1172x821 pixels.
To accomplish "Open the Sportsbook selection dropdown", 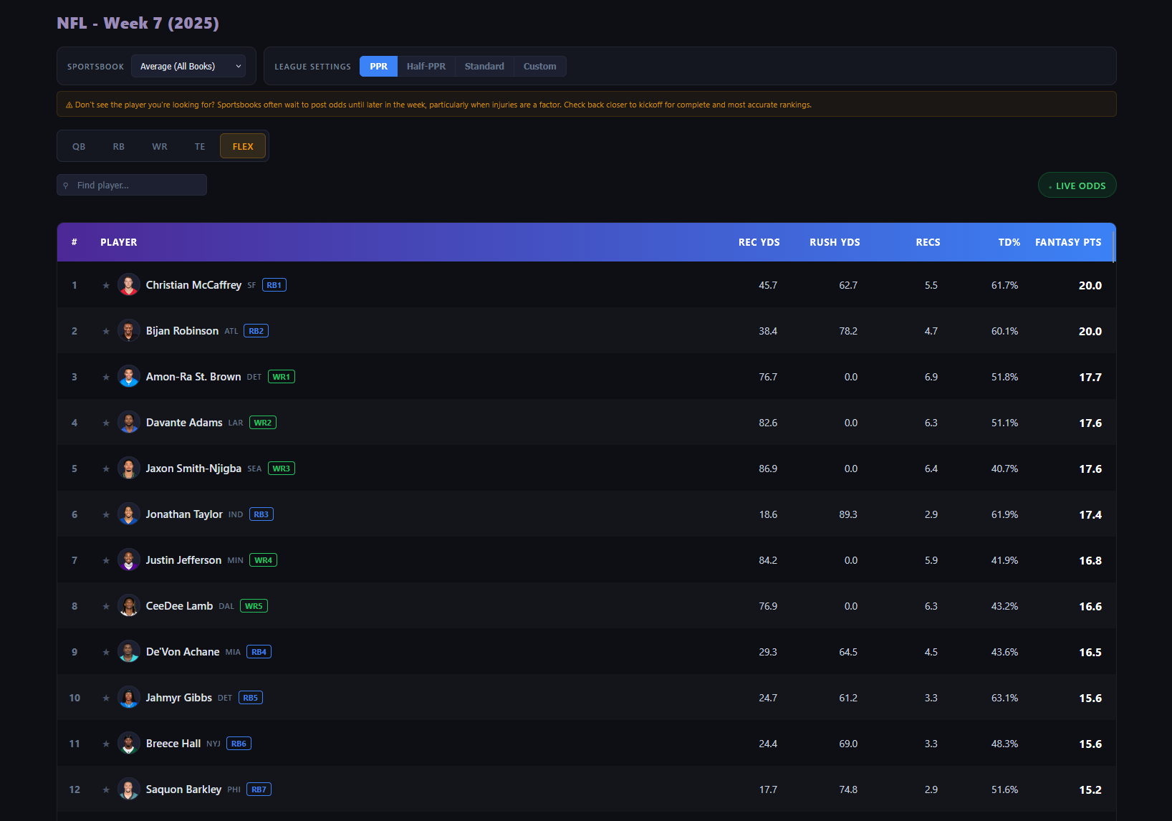I will [x=188, y=66].
